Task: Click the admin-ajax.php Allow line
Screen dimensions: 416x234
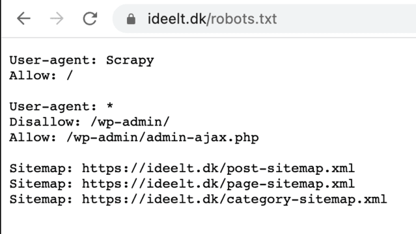Action: [x=134, y=138]
